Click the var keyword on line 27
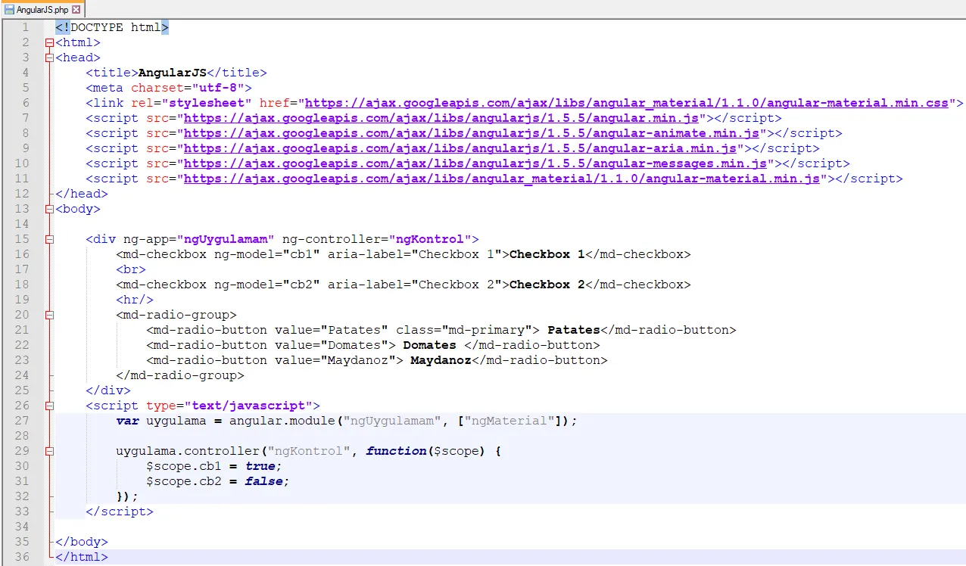The height and width of the screenshot is (566, 966). pos(127,421)
